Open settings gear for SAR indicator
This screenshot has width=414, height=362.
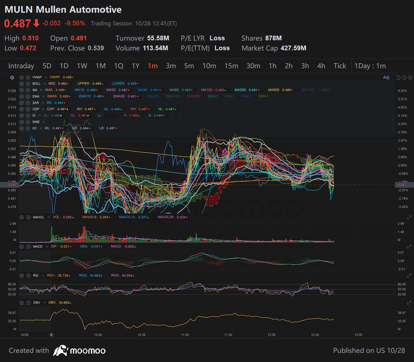point(22,103)
